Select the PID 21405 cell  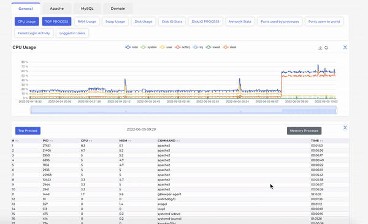click(47, 151)
